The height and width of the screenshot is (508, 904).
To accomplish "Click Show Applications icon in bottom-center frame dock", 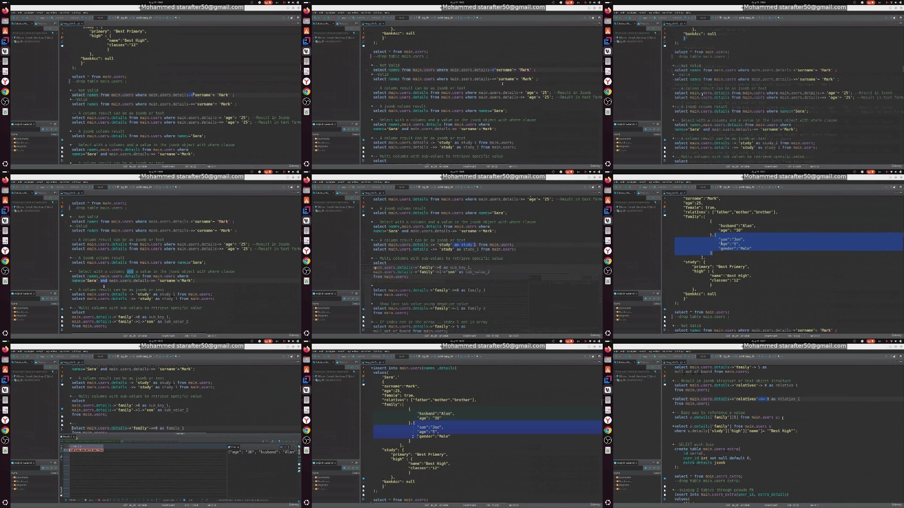I will coord(306,502).
